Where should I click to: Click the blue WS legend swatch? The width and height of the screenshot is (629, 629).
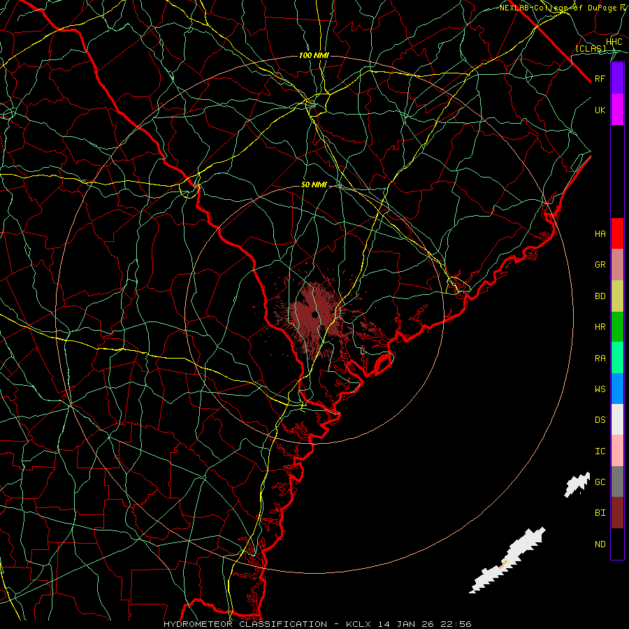pos(617,389)
